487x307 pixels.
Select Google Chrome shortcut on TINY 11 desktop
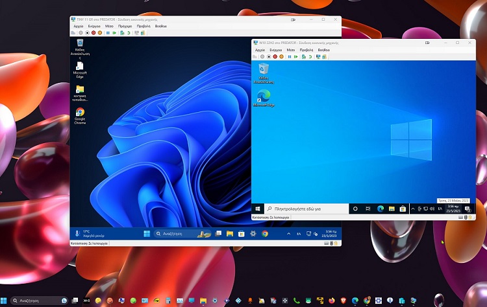pyautogui.click(x=80, y=116)
